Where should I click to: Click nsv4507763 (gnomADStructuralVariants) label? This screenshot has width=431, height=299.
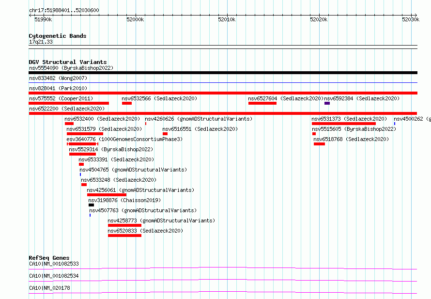click(x=143, y=210)
